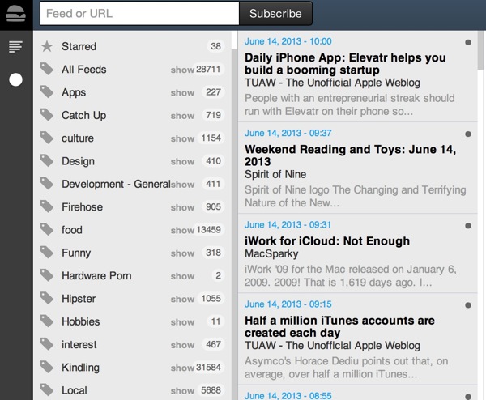Open article Daily iPhone App: Elevatr

click(345, 64)
